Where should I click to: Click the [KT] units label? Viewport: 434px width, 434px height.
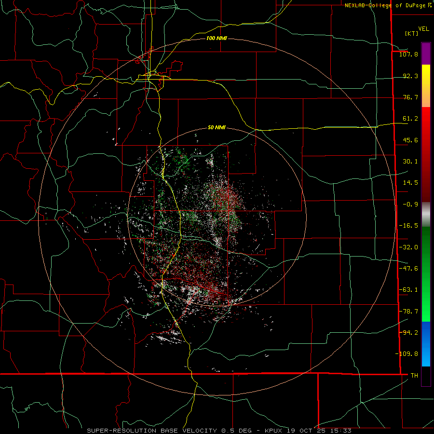(x=411, y=33)
